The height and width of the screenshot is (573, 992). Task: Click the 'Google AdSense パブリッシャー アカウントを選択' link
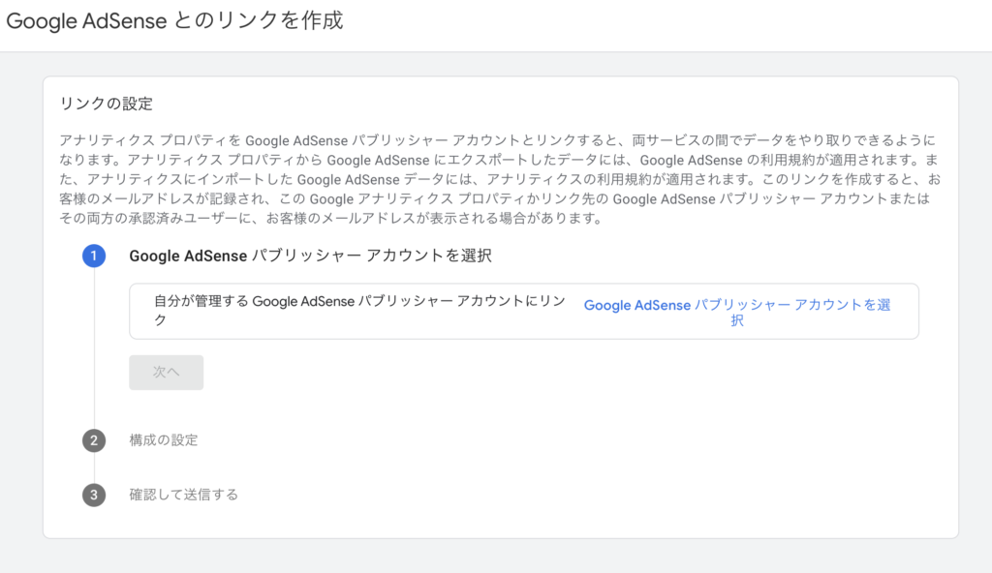click(736, 312)
